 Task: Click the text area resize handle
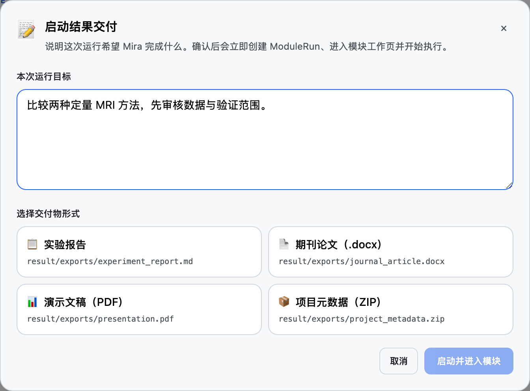tap(509, 186)
